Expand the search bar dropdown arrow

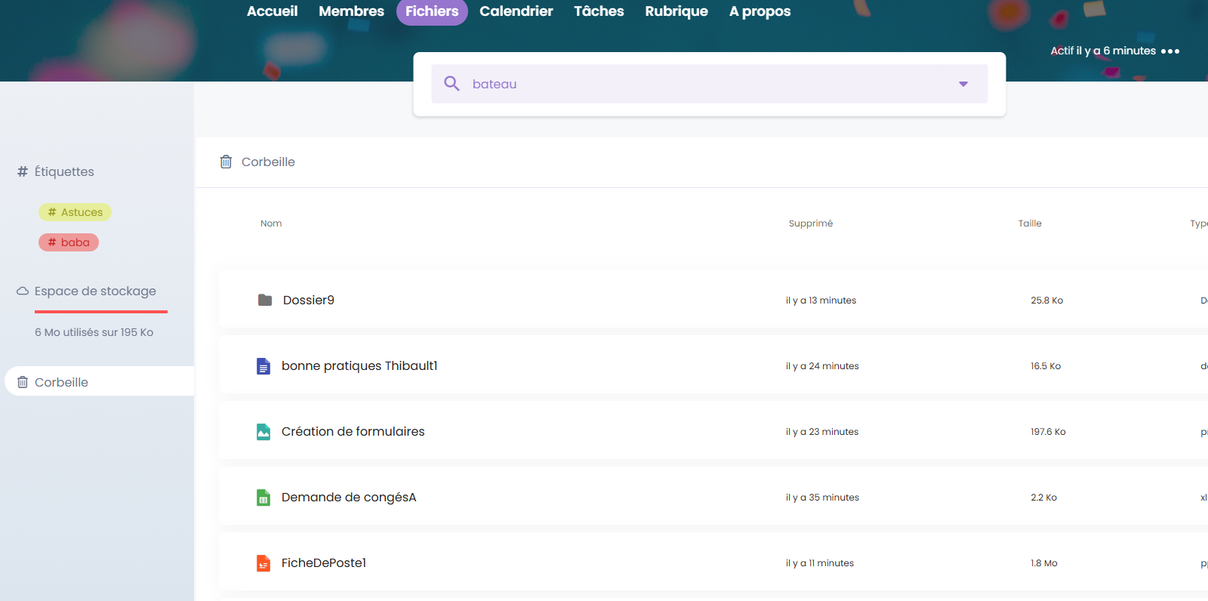pyautogui.click(x=963, y=84)
